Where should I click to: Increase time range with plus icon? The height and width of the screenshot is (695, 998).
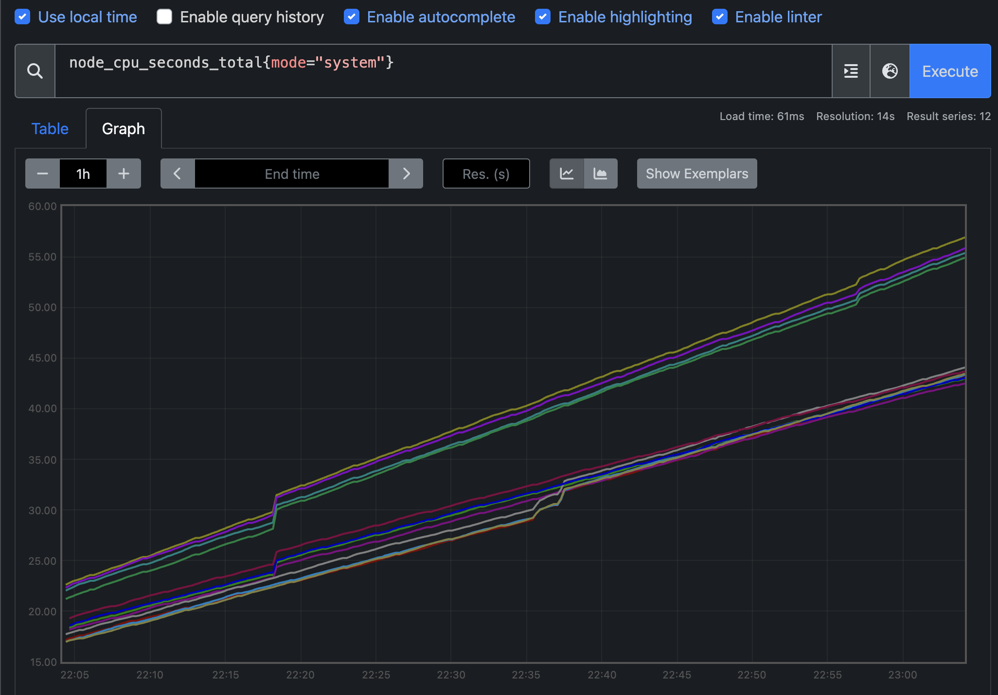[124, 174]
